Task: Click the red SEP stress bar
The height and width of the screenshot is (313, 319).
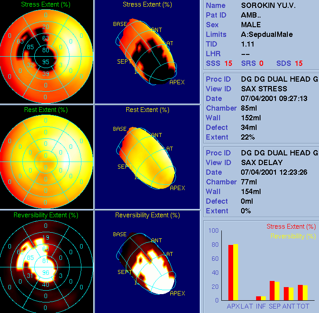Action: click(272, 291)
